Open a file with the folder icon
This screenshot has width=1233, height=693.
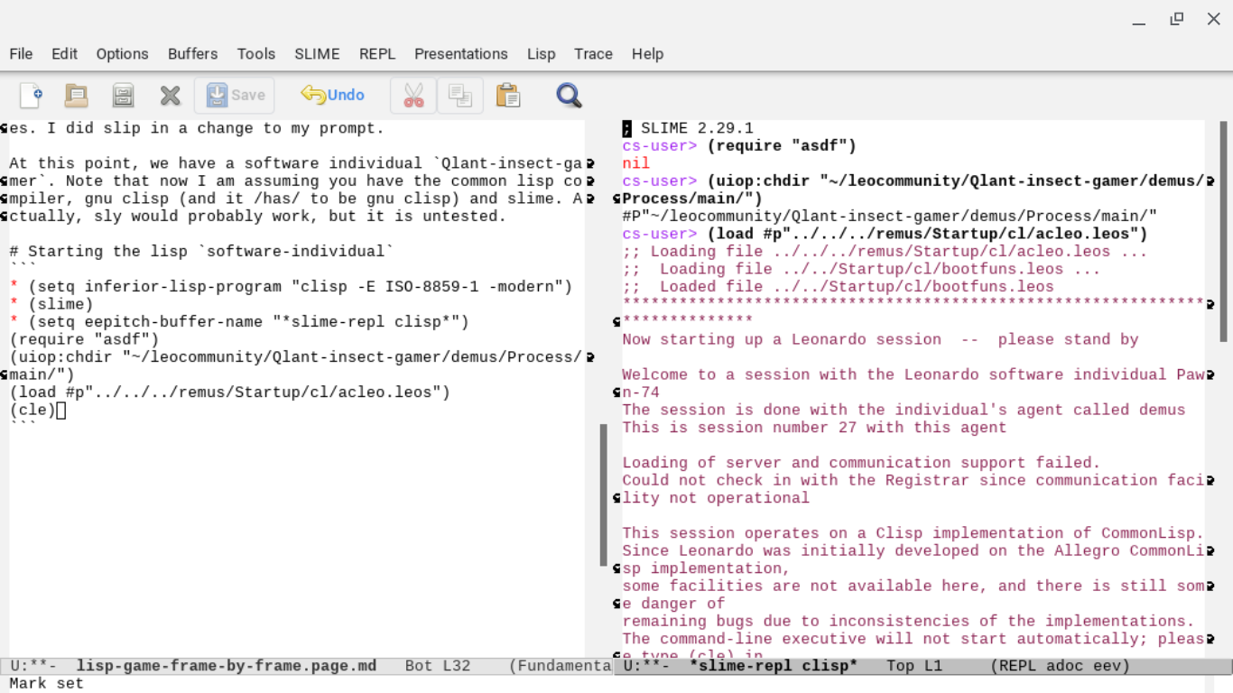(77, 95)
